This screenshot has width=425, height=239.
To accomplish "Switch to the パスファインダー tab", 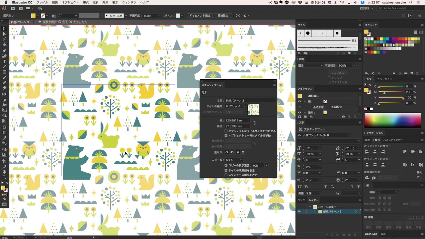I will (x=393, y=140).
